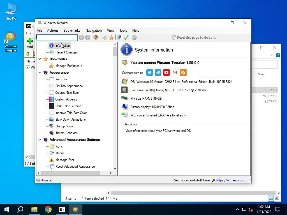This screenshot has height=215, width=287.
Task: Collapse the Bookmarks tree group
Action: (40, 59)
